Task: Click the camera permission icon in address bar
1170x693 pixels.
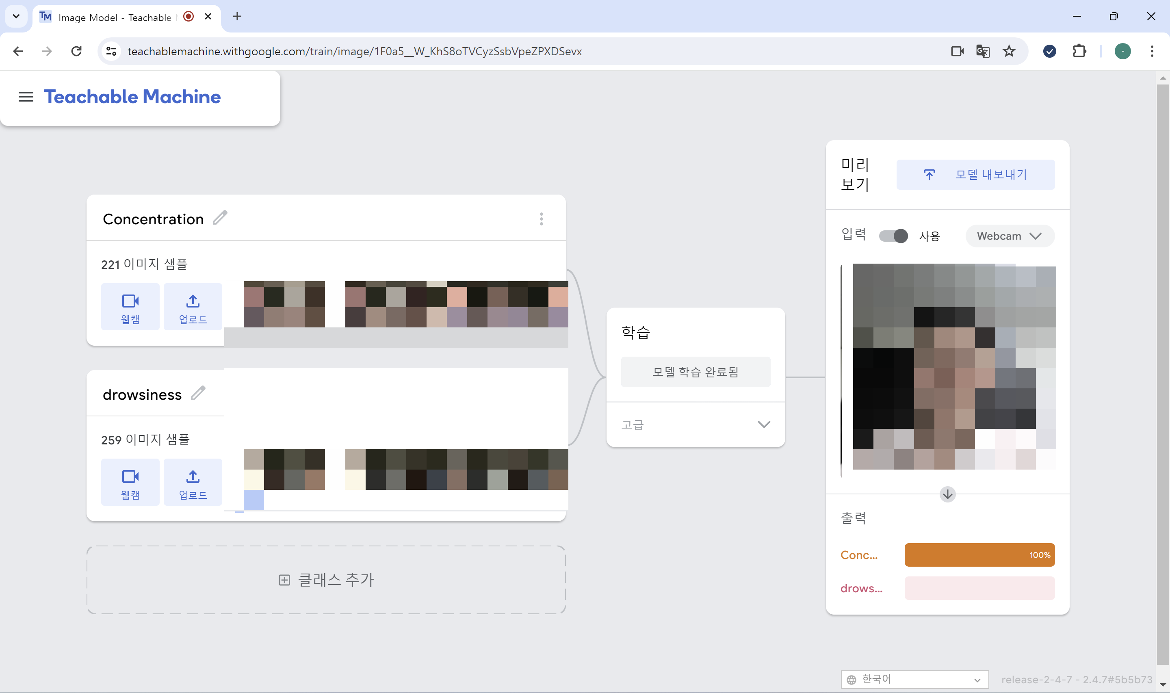Action: [x=957, y=51]
